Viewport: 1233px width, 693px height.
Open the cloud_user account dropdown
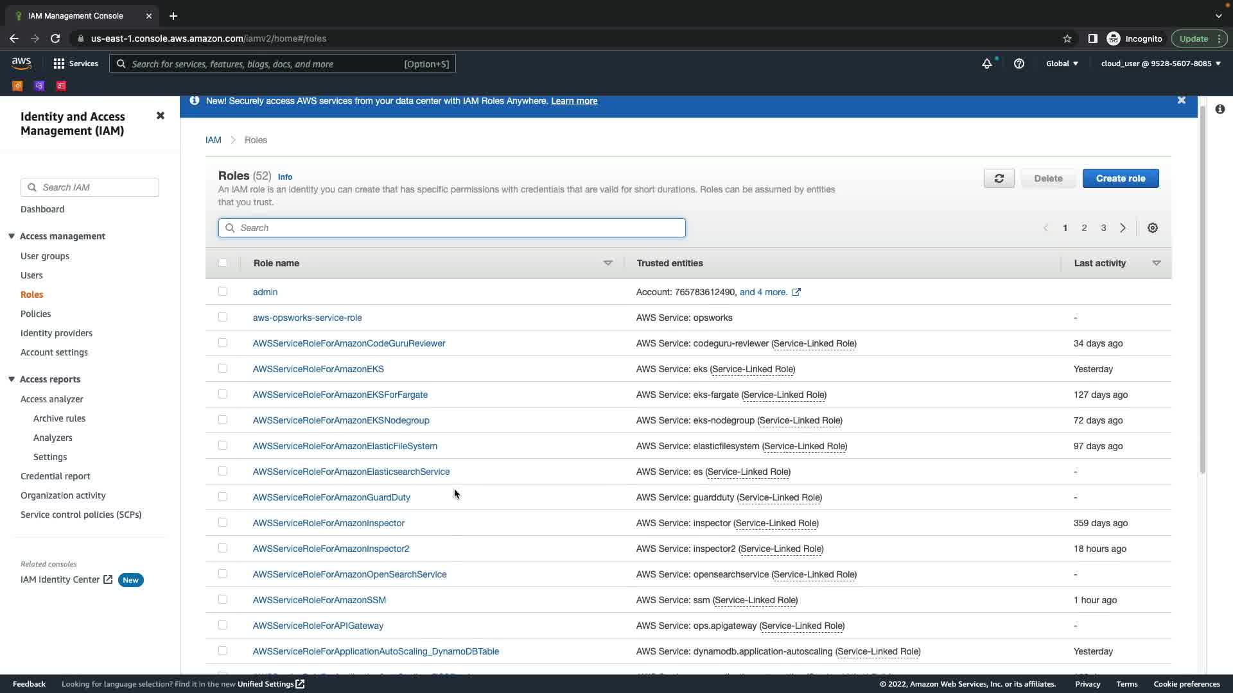1160,64
